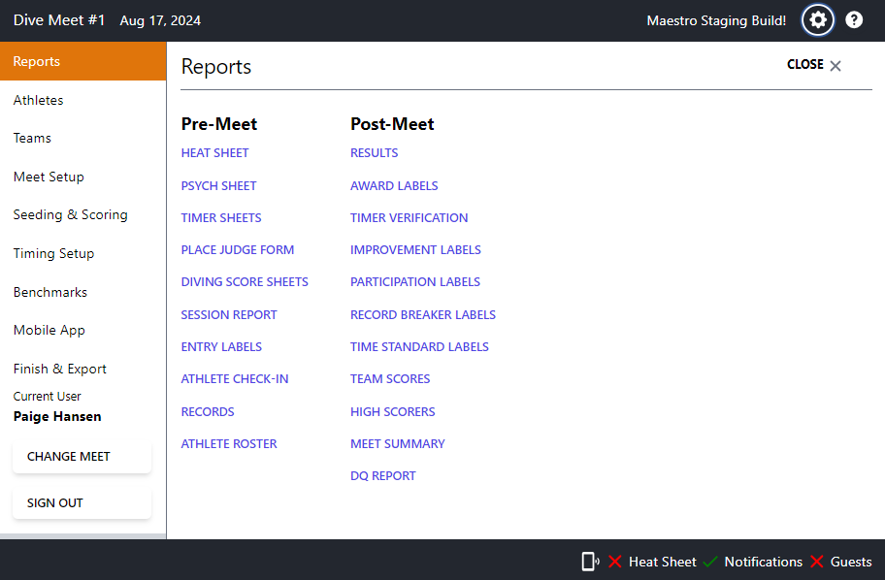This screenshot has width=885, height=580.
Task: Close the Reports panel with the X
Action: tap(836, 65)
